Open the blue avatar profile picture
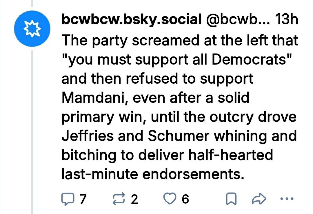This screenshot has width=313, height=214. pos(32,30)
